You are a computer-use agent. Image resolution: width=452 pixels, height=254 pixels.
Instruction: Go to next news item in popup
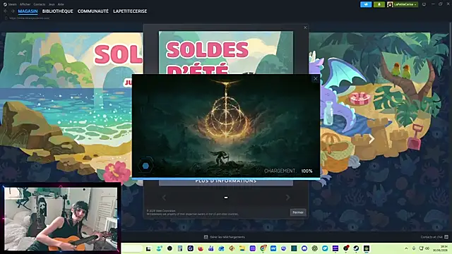tap(287, 198)
